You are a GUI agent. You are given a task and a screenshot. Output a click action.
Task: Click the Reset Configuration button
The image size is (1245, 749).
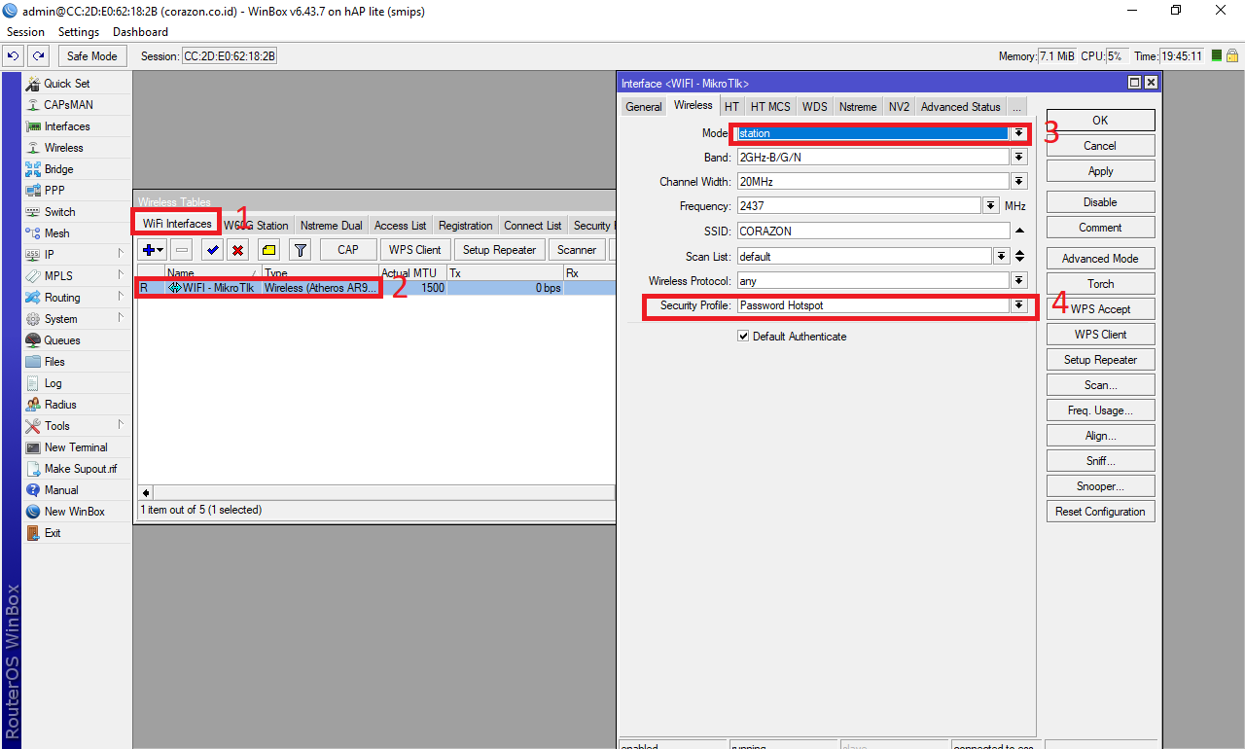pos(1100,512)
